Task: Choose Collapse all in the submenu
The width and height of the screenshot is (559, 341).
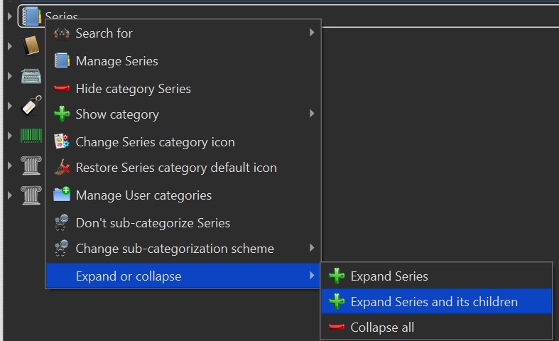Action: click(x=382, y=328)
